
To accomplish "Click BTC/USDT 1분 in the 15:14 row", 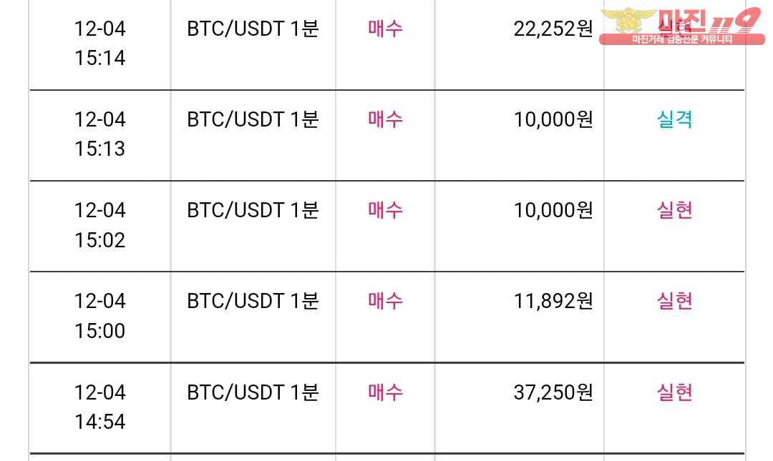I will click(253, 29).
